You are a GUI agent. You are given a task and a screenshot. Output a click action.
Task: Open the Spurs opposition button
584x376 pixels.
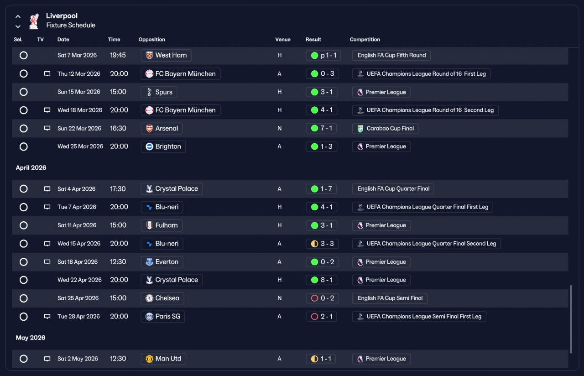pyautogui.click(x=159, y=92)
